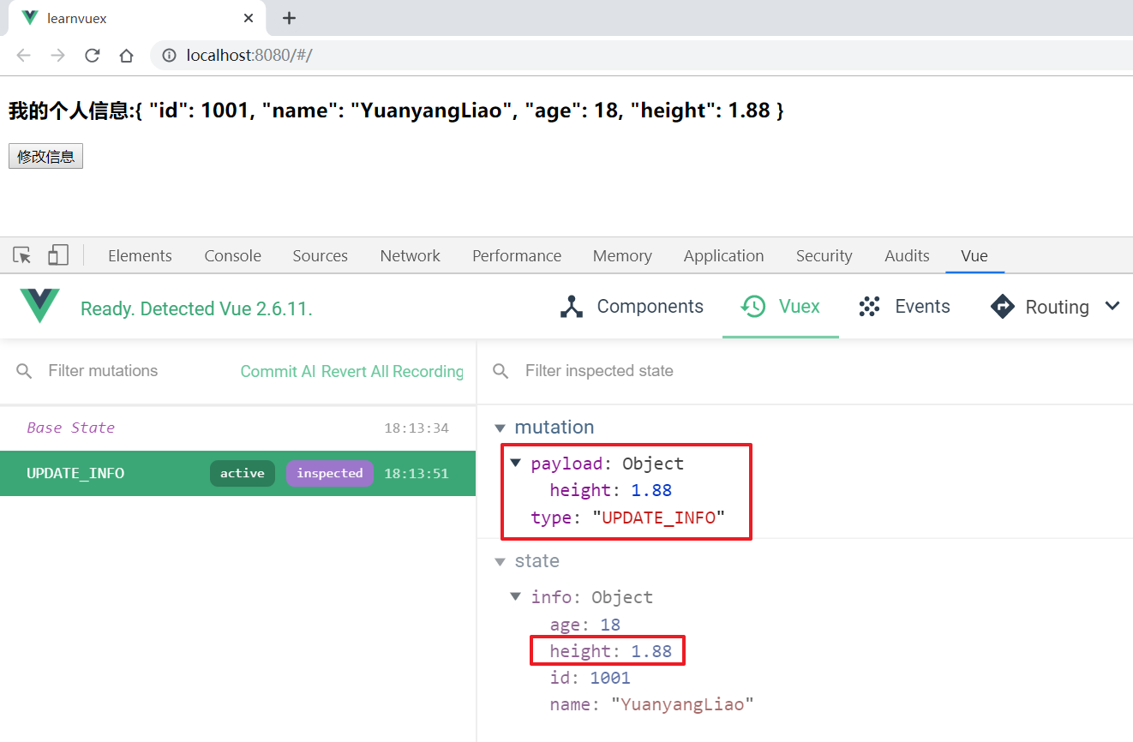Click the Revert All button
The width and height of the screenshot is (1133, 742).
tap(355, 371)
